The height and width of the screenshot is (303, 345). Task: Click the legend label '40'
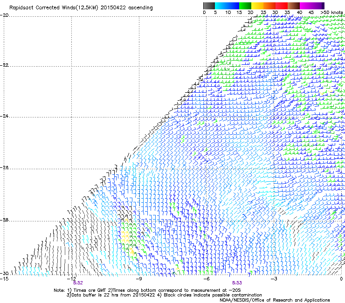[299, 13]
